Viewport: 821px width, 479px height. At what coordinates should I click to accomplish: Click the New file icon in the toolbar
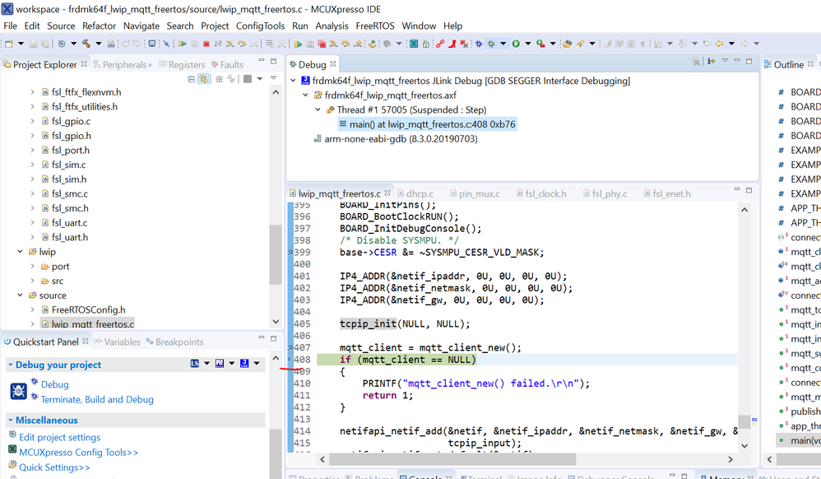point(8,44)
